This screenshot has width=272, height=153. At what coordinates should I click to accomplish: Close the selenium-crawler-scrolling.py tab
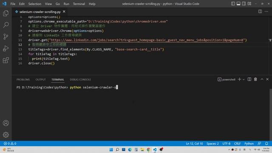pos(64,11)
